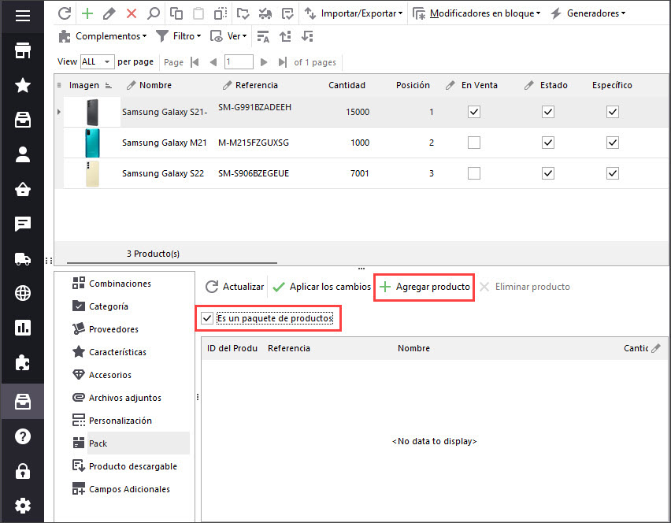Open the hamburger menu in the sidebar
671x523 pixels.
[23, 16]
